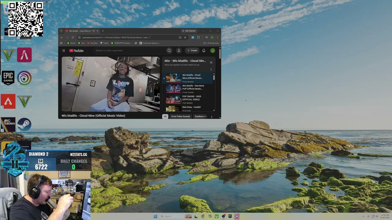
Task: Click the Cloud Nine video player
Action: pyautogui.click(x=111, y=84)
